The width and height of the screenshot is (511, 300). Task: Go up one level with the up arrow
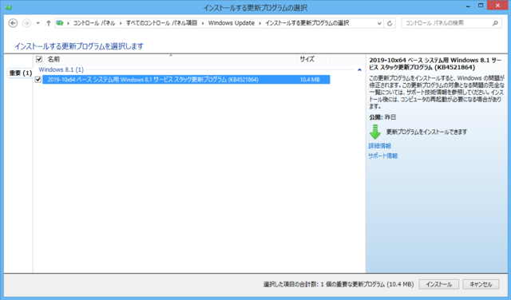48,23
